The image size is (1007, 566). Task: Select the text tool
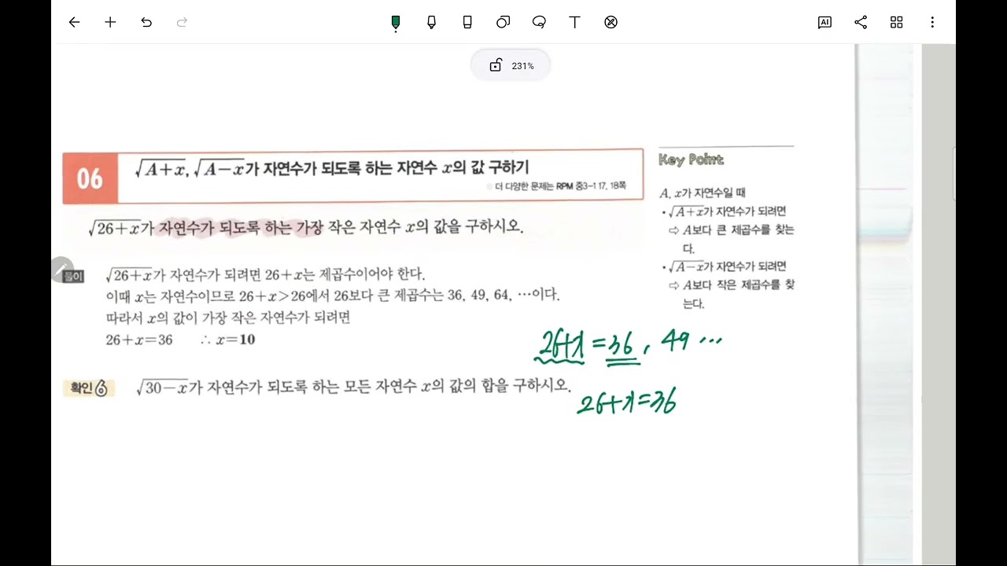[x=574, y=22]
